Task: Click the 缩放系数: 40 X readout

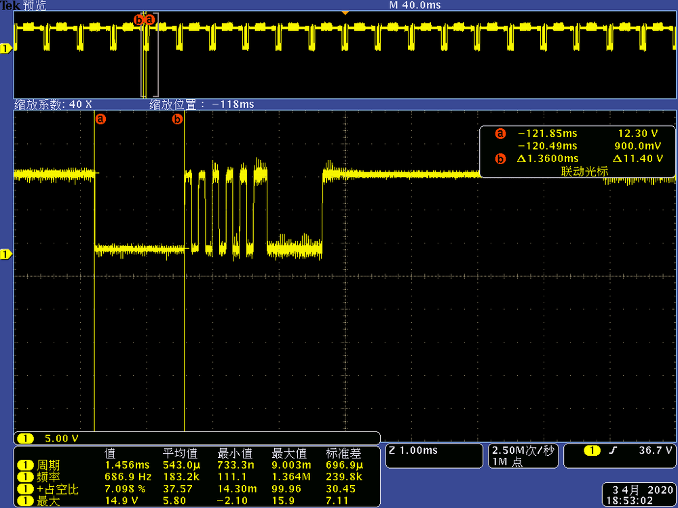Action: (x=53, y=104)
